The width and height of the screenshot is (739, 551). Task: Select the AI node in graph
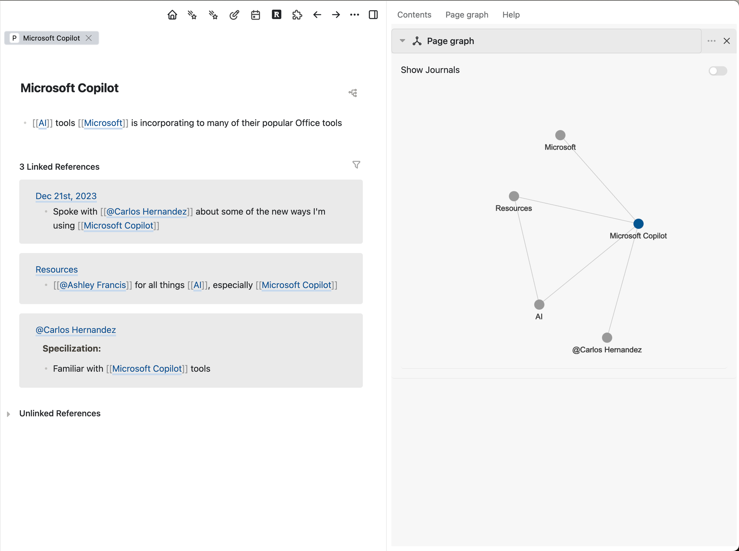pyautogui.click(x=539, y=305)
